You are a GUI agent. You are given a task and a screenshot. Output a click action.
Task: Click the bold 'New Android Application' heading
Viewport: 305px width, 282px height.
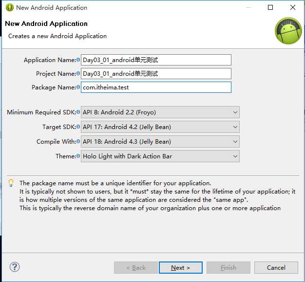click(x=46, y=23)
